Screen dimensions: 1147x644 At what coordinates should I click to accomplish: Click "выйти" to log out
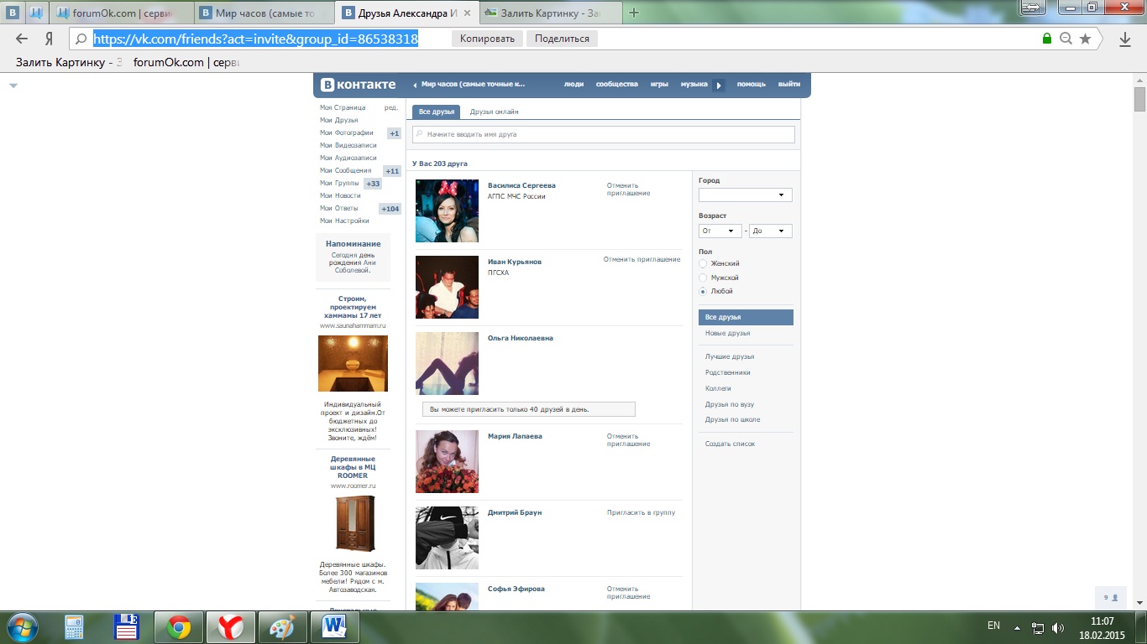[788, 85]
